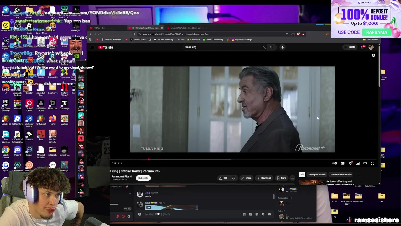Toggle the autoplay switch in player
401x226 pixels.
tap(335, 163)
